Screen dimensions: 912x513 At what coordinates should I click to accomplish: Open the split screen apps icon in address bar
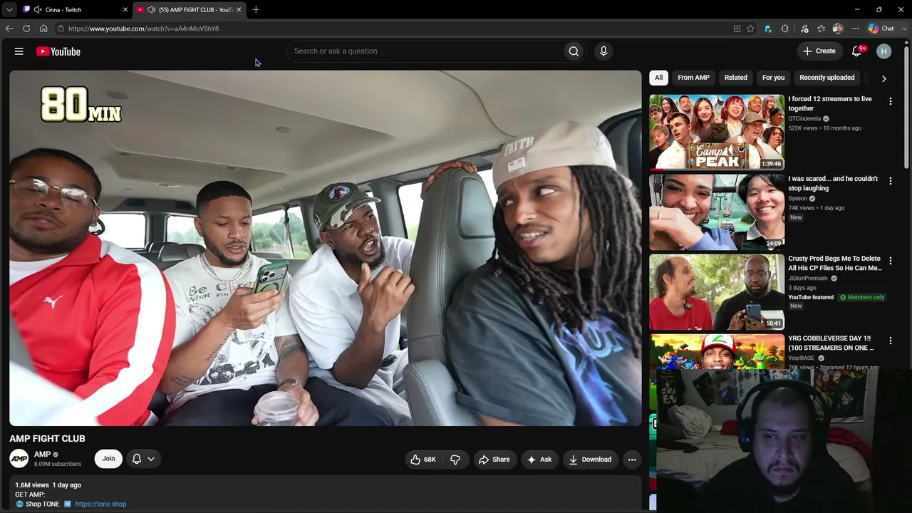(x=737, y=28)
